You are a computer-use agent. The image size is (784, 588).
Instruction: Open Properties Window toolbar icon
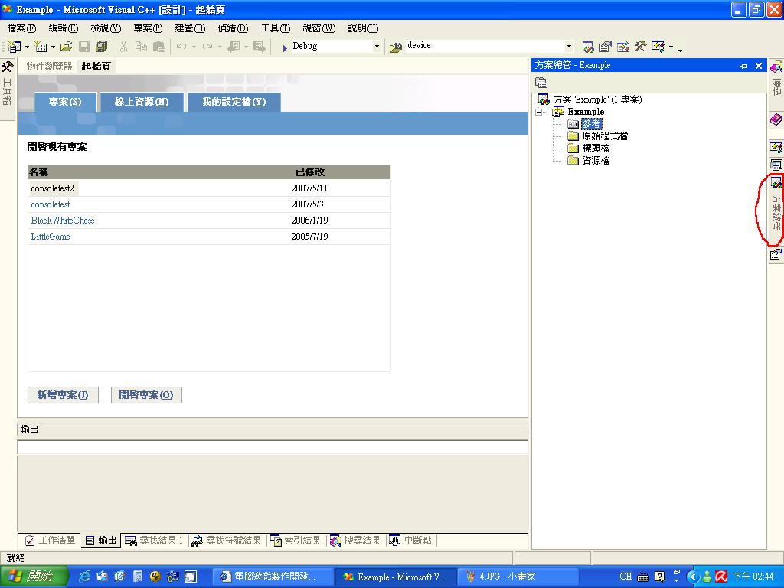(606, 47)
